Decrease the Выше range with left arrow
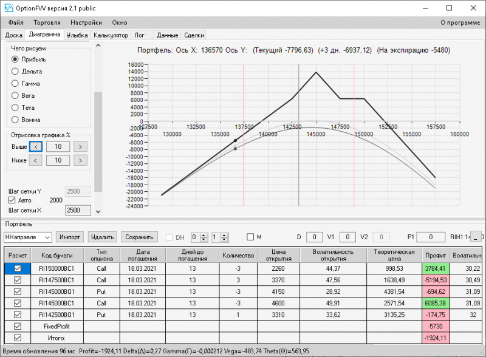The width and height of the screenshot is (486, 357). [36, 146]
